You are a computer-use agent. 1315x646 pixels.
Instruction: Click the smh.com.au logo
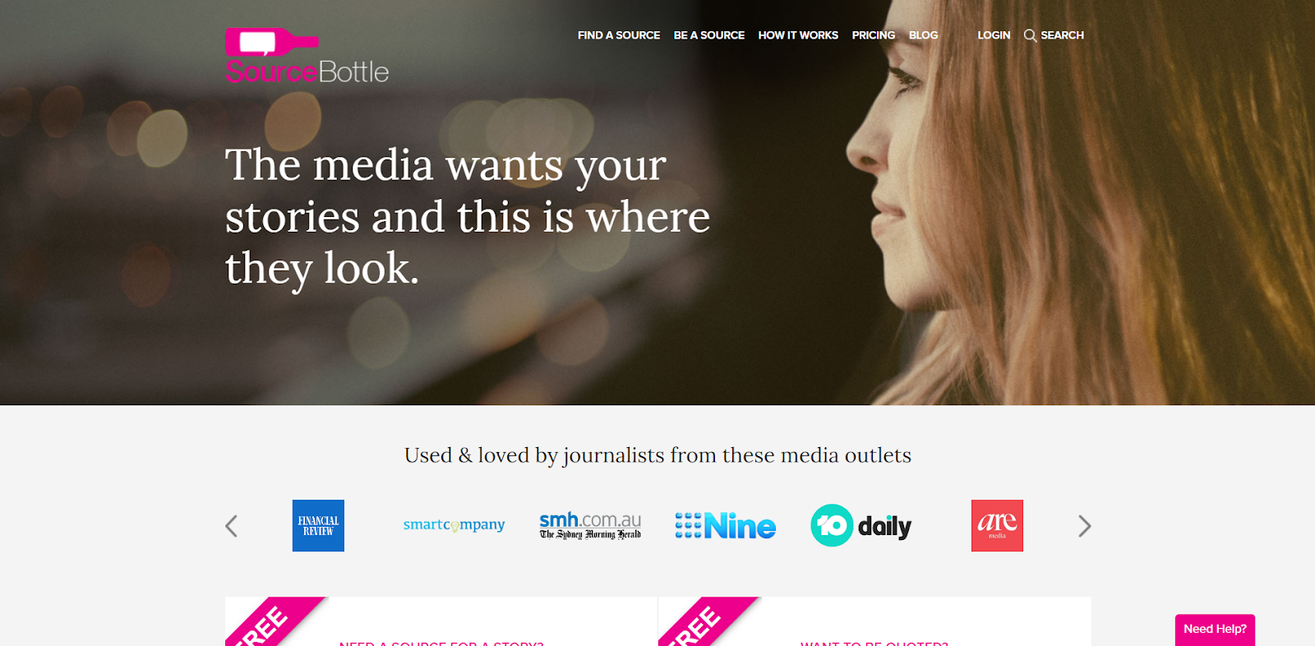point(590,525)
